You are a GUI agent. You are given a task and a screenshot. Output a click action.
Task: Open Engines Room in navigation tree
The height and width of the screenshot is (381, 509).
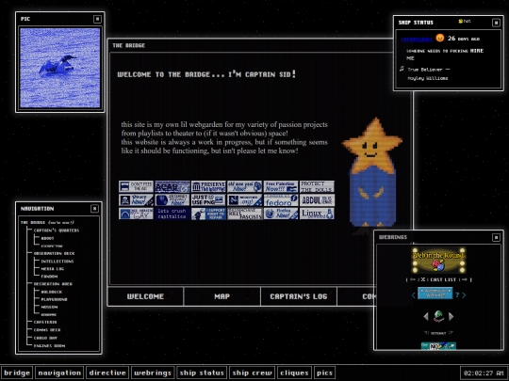[x=49, y=345]
